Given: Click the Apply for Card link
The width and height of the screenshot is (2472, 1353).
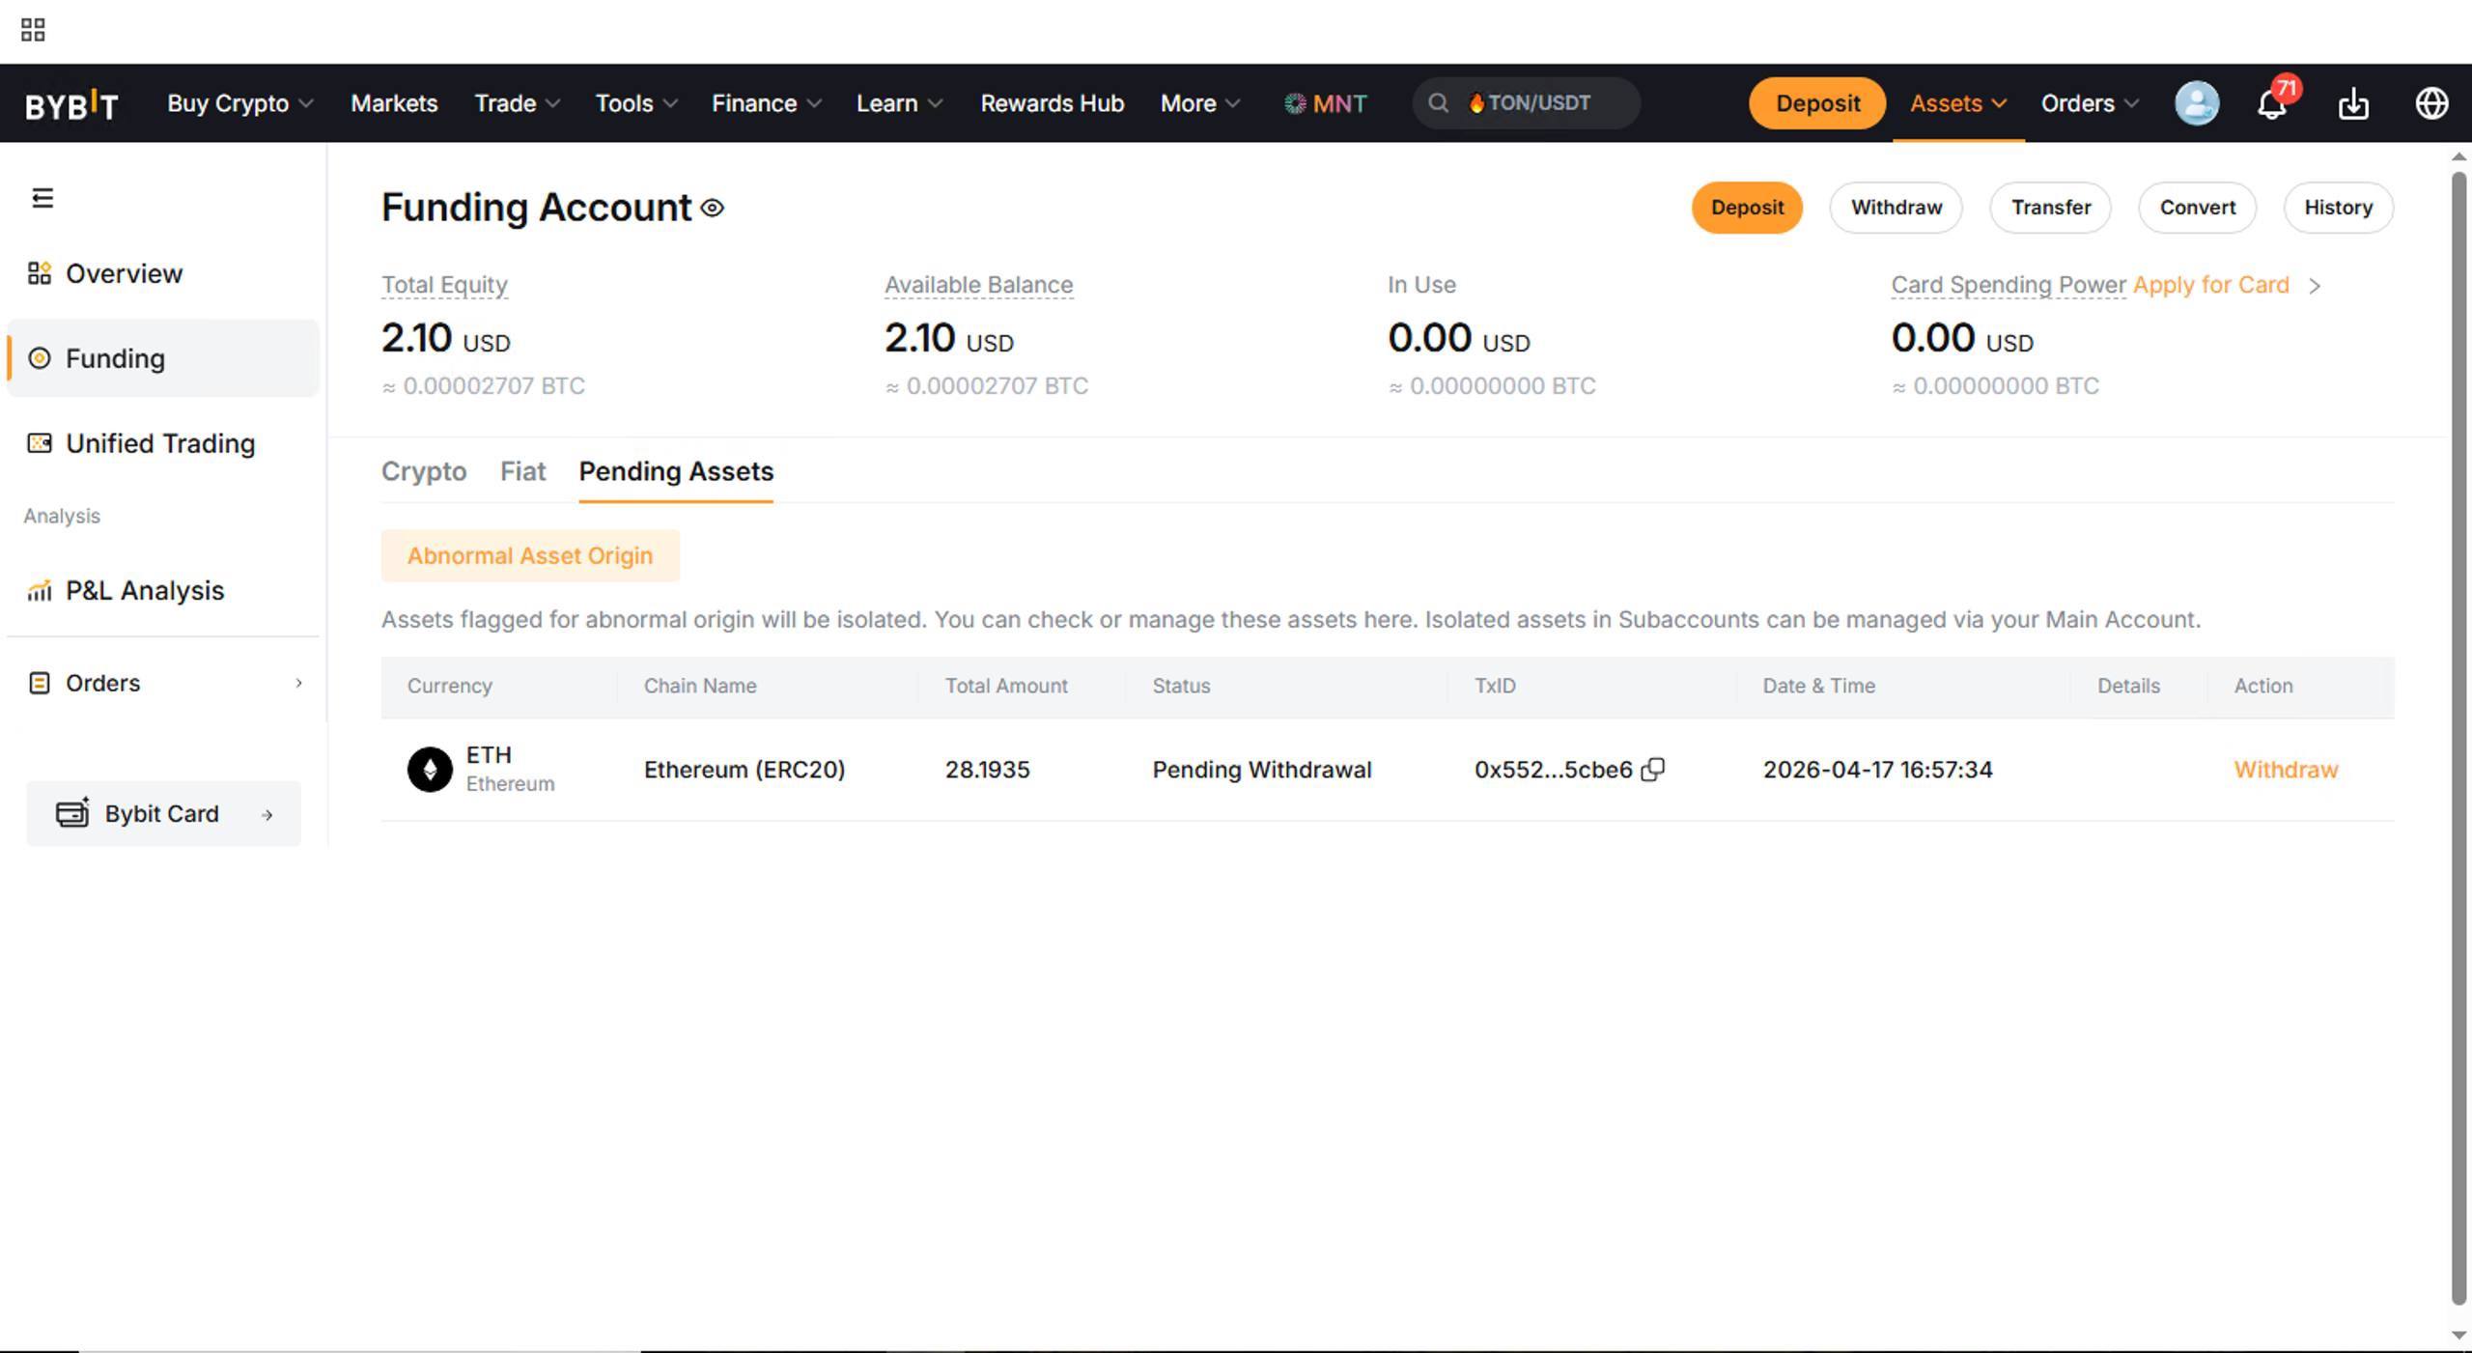Looking at the screenshot, I should pos(2210,285).
